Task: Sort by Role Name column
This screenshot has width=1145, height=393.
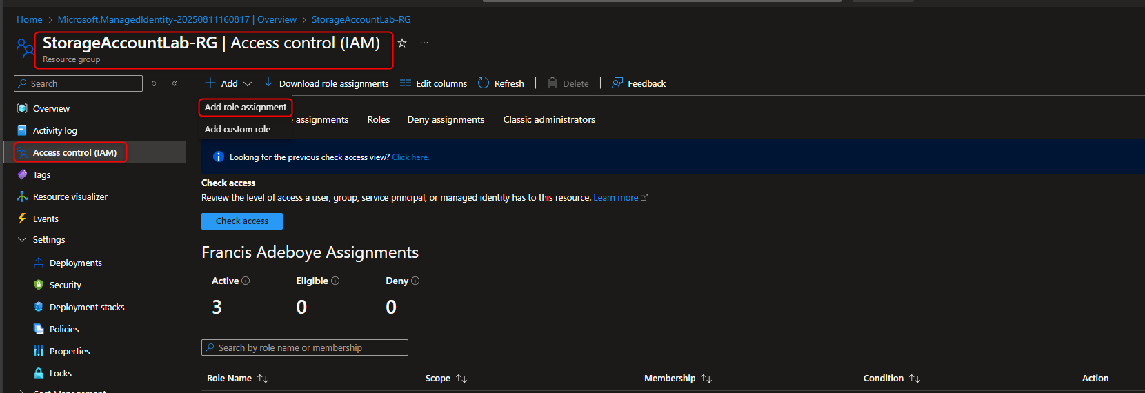Action: coord(237,378)
